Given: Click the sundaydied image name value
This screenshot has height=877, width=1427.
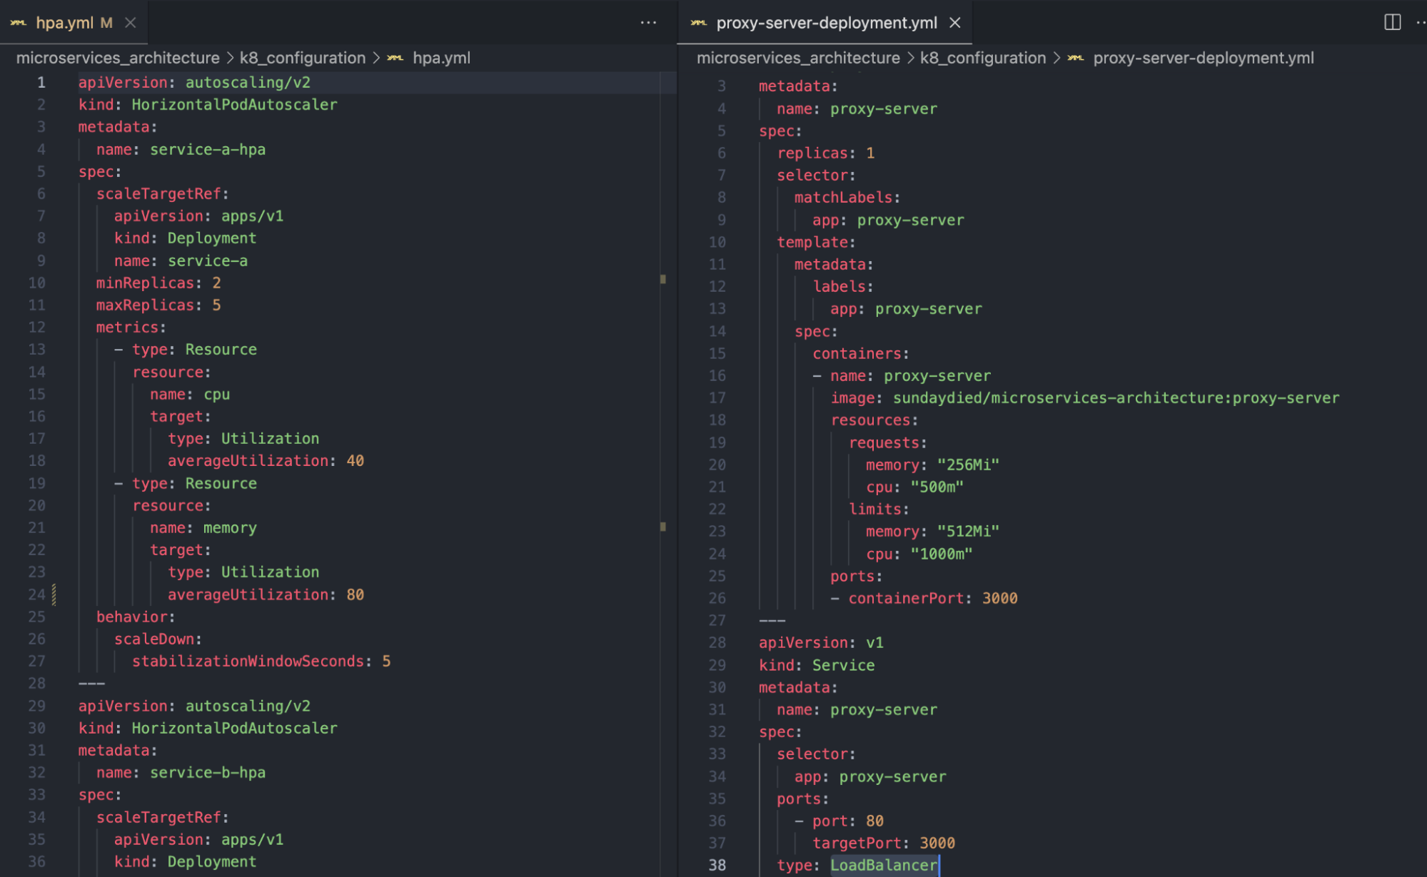Looking at the screenshot, I should 1116,397.
